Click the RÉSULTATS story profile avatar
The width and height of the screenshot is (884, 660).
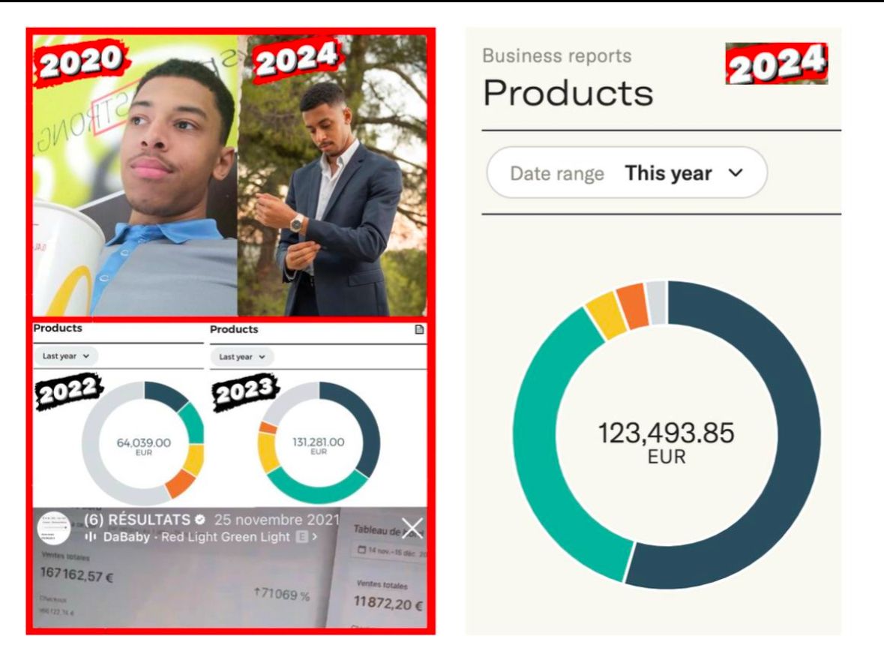coord(53,528)
